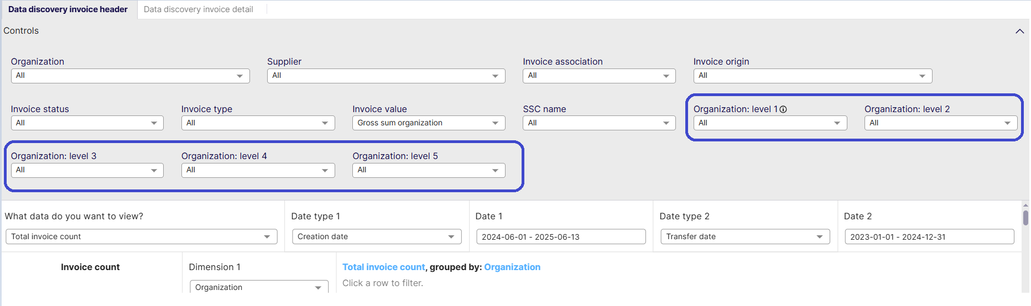The width and height of the screenshot is (1031, 306).
Task: Click the Date 2 range input field
Action: click(929, 237)
